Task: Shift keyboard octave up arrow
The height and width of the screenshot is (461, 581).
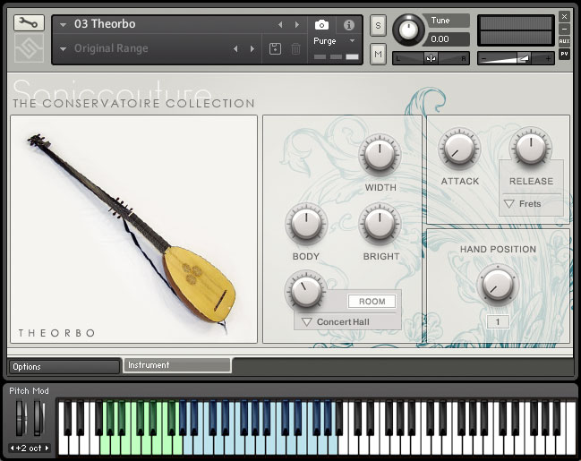Action: click(x=47, y=448)
